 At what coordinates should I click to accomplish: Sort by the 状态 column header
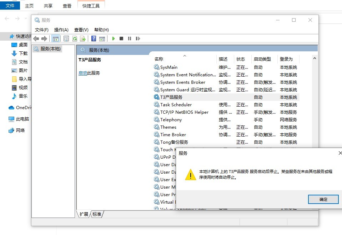[243, 59]
